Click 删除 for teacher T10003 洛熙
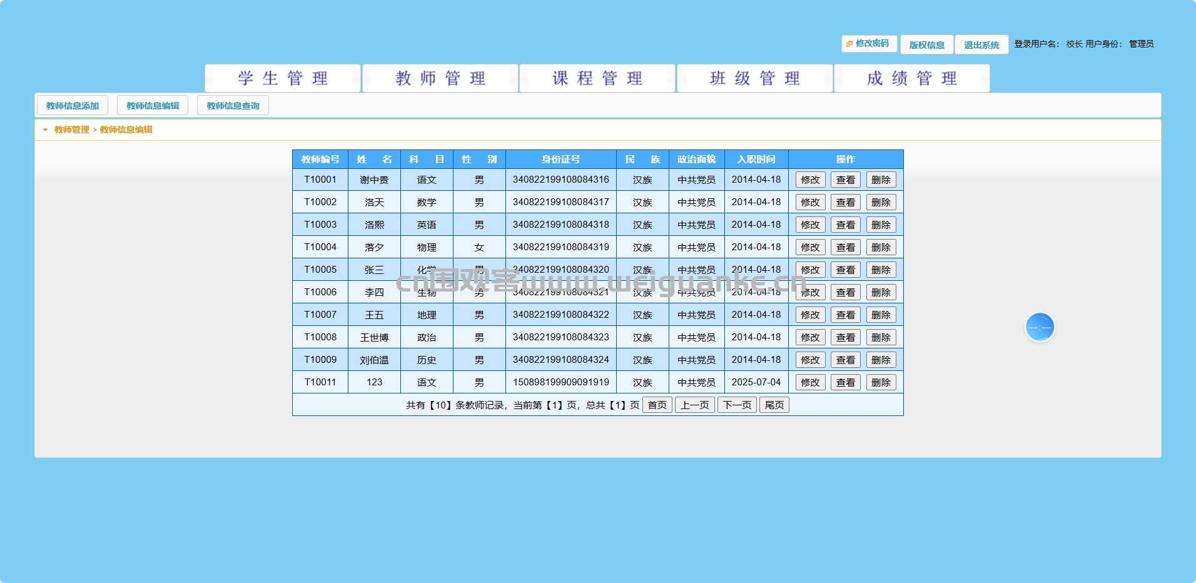 point(881,225)
